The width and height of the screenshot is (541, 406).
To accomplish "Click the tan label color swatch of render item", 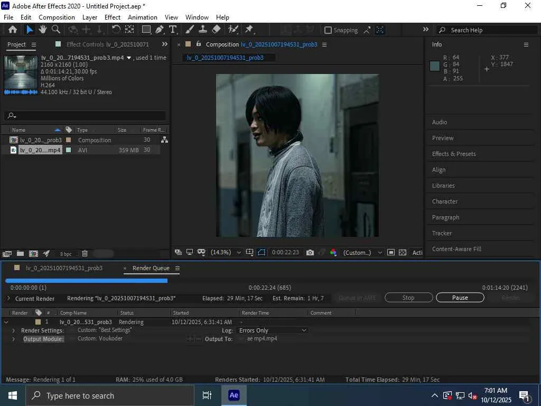I will [x=38, y=322].
